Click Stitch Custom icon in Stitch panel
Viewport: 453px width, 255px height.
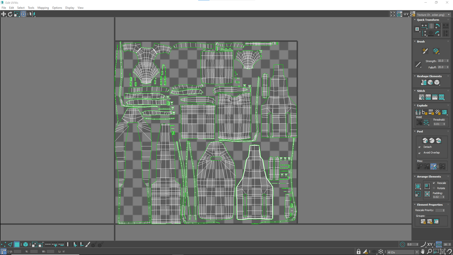point(442,97)
